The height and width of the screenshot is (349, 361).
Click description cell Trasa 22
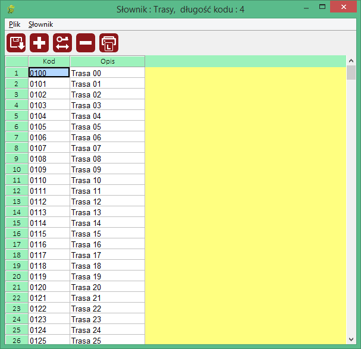tap(108, 309)
